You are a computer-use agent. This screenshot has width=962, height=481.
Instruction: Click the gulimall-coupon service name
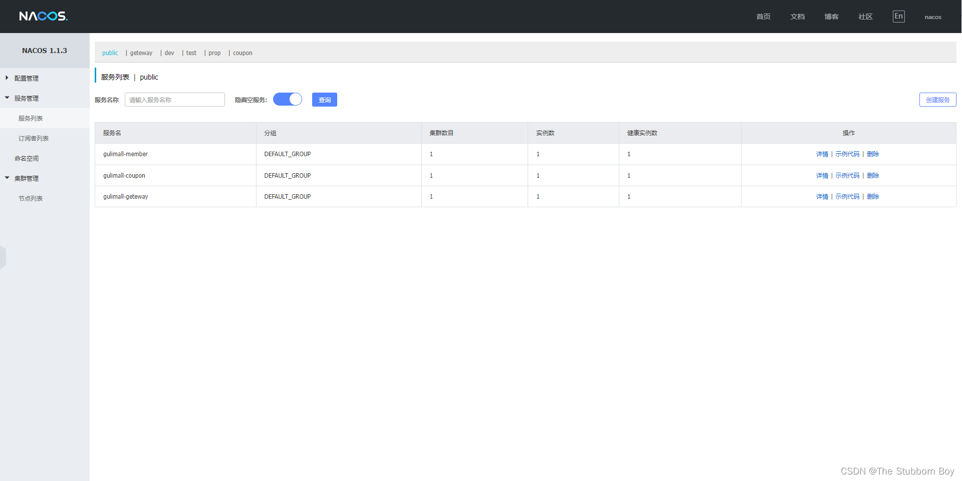click(124, 176)
